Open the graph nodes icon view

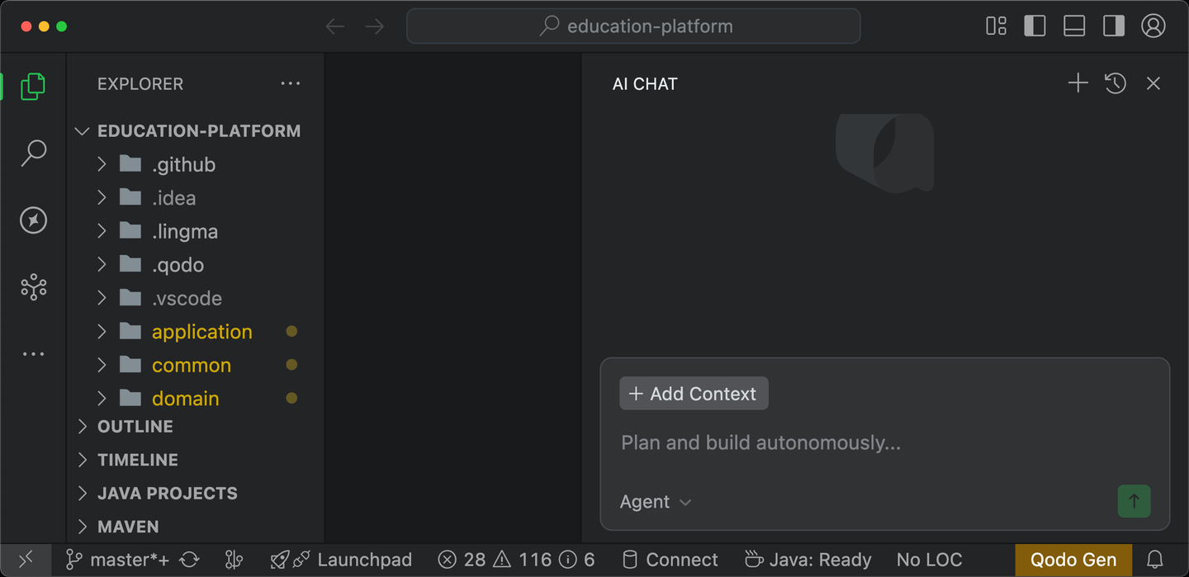tap(33, 287)
